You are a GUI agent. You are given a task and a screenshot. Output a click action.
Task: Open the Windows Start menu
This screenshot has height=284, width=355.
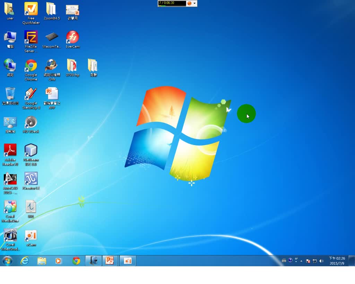click(8, 261)
